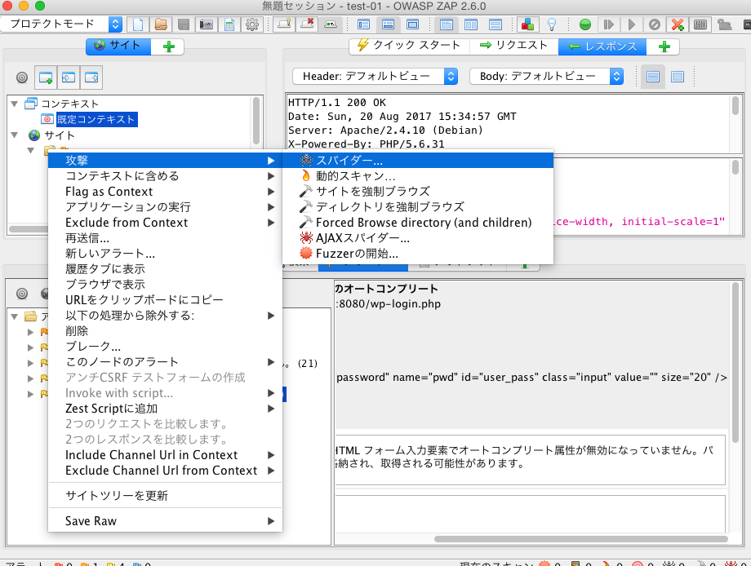Click the import context icon

point(69,77)
